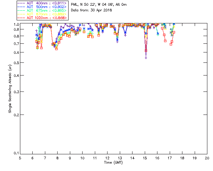
Task: Click the x-axis tick label '7'
Action: (45, 158)
